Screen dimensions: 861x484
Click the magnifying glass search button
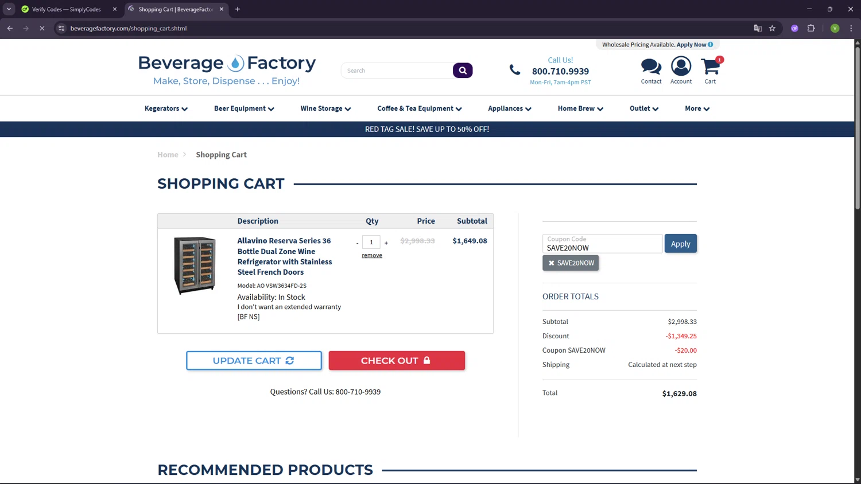(463, 71)
